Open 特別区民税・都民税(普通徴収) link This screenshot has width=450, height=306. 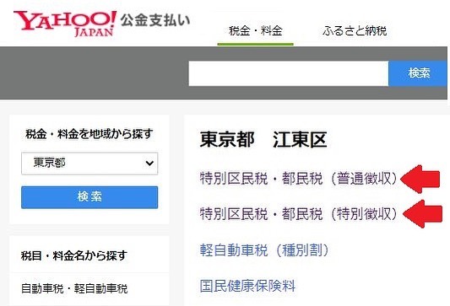pyautogui.click(x=299, y=179)
